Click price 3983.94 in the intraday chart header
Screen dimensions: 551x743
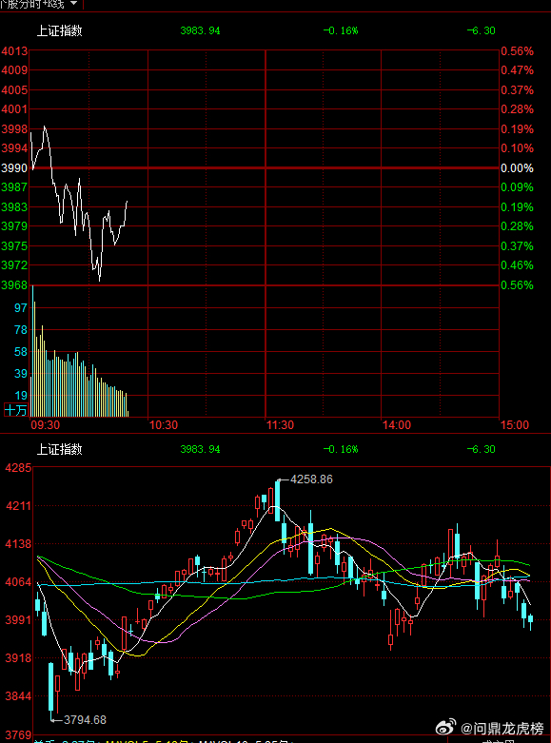200,30
